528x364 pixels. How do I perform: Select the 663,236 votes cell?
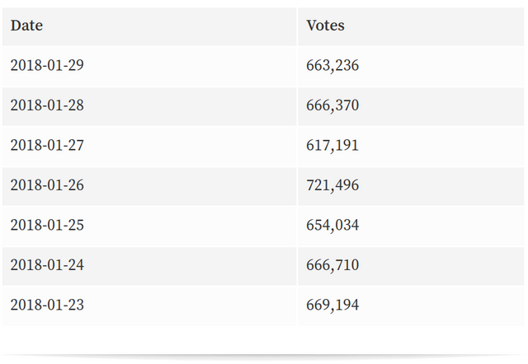(411, 67)
